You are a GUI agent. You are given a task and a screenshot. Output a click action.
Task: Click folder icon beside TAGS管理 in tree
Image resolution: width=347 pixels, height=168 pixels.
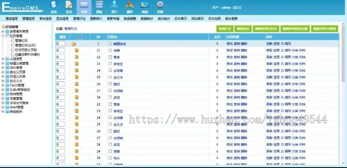coord(7,85)
